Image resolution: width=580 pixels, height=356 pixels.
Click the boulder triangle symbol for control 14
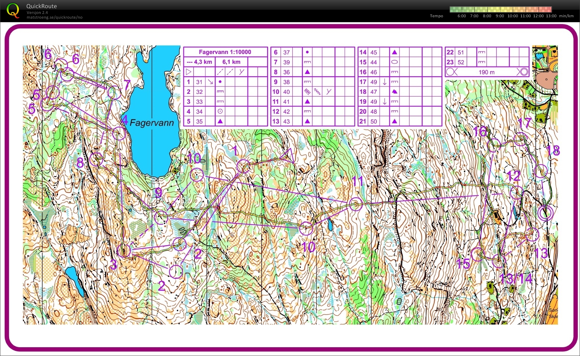click(x=394, y=52)
